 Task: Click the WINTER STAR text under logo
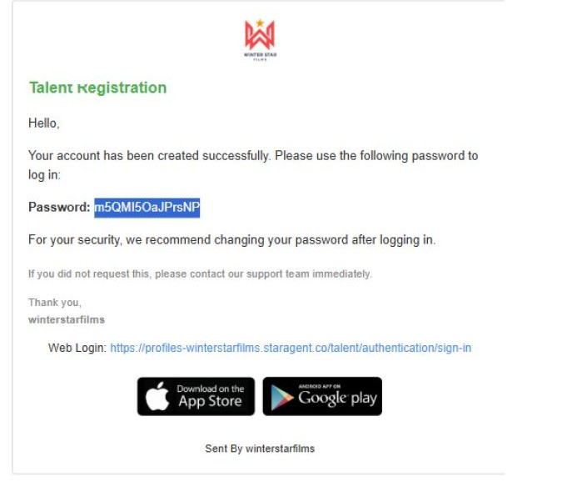pyautogui.click(x=259, y=55)
